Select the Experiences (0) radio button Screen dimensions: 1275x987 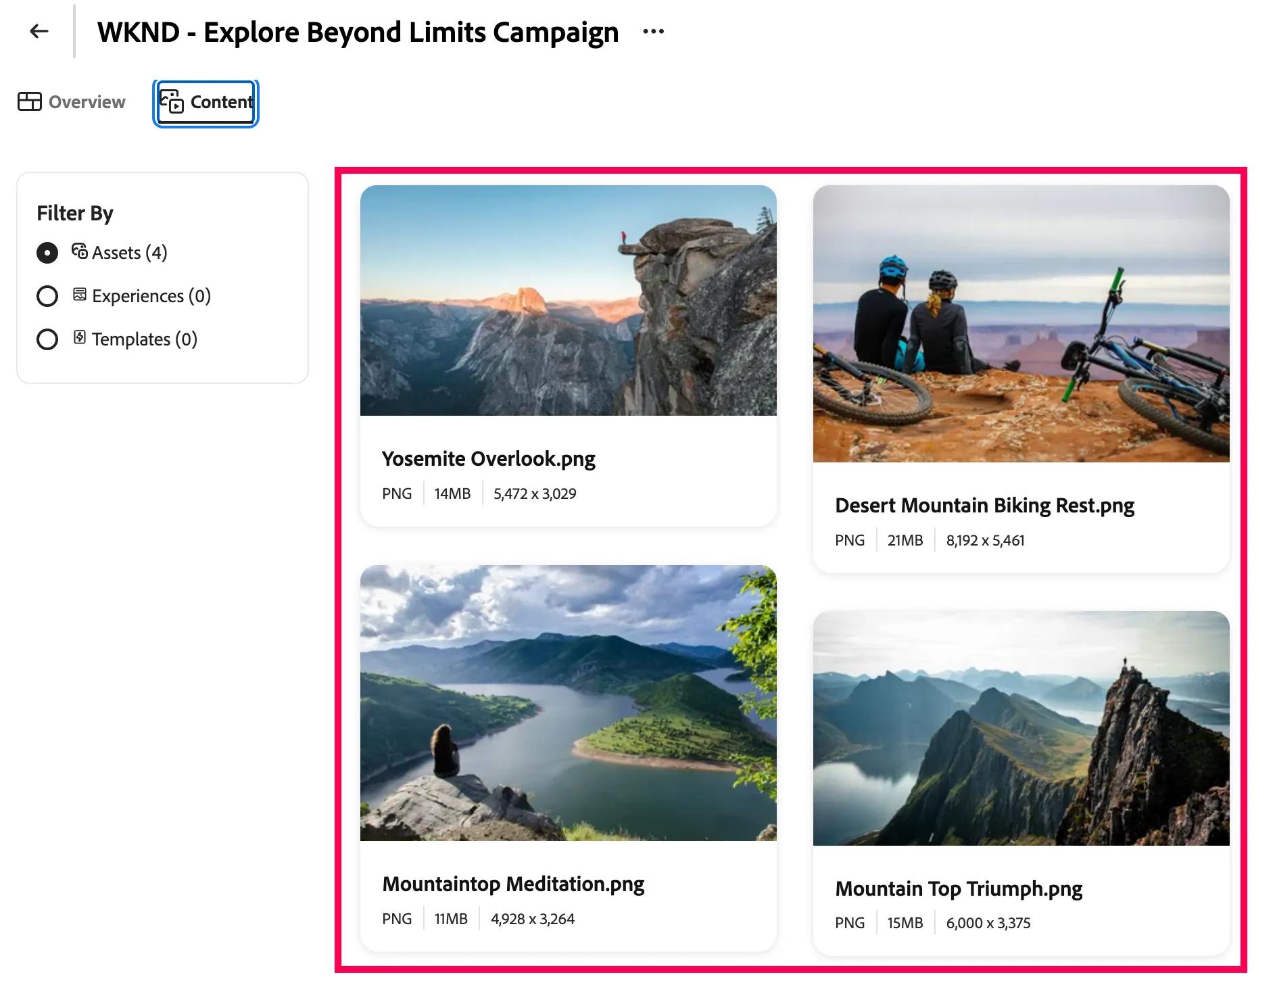[47, 296]
